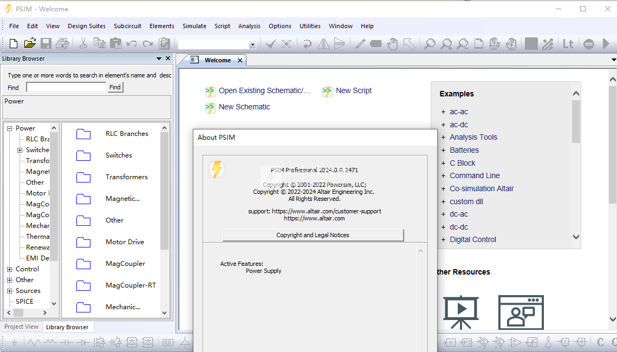Save with the floppy disk toolbar icon

(46, 44)
